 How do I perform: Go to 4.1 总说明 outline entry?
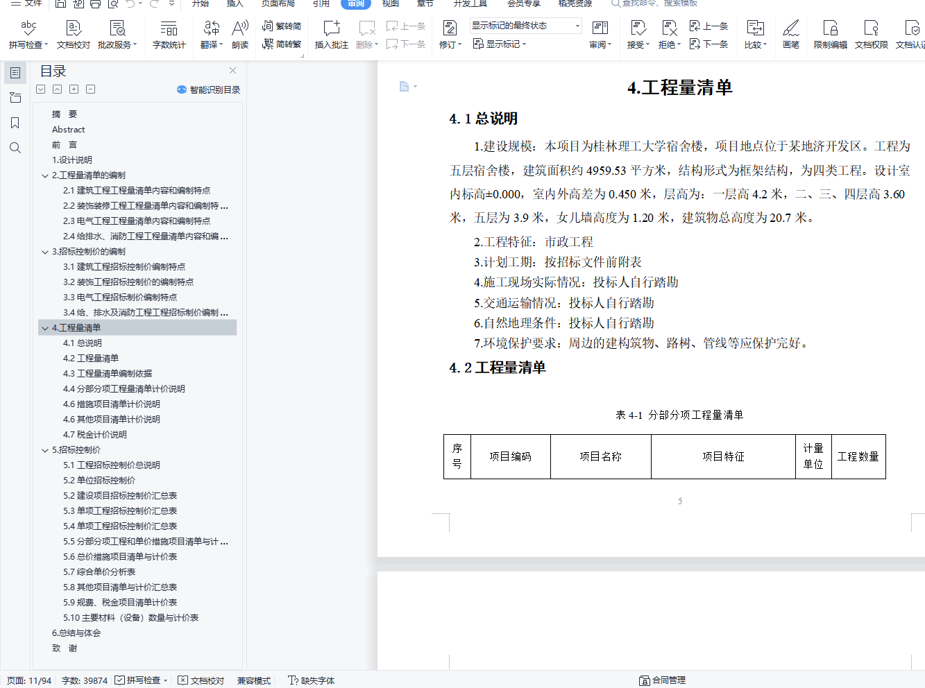coord(83,343)
